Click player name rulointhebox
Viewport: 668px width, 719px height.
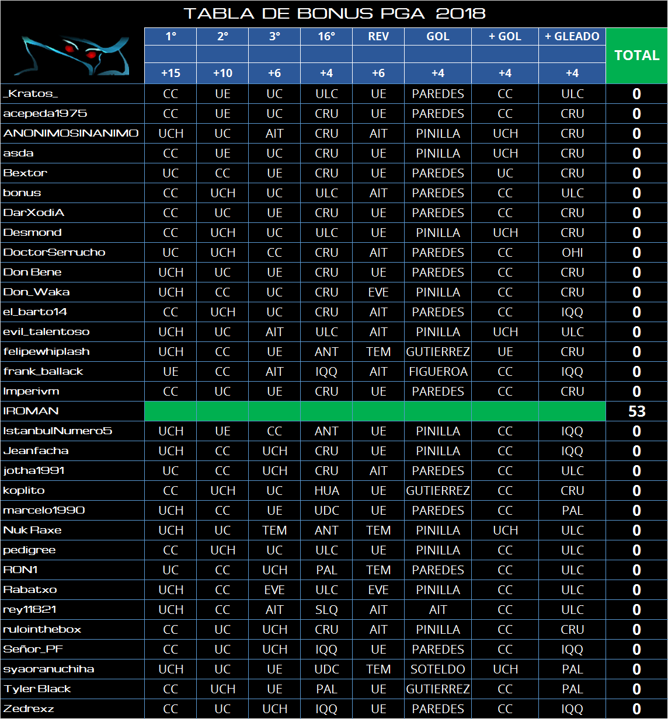(x=42, y=630)
